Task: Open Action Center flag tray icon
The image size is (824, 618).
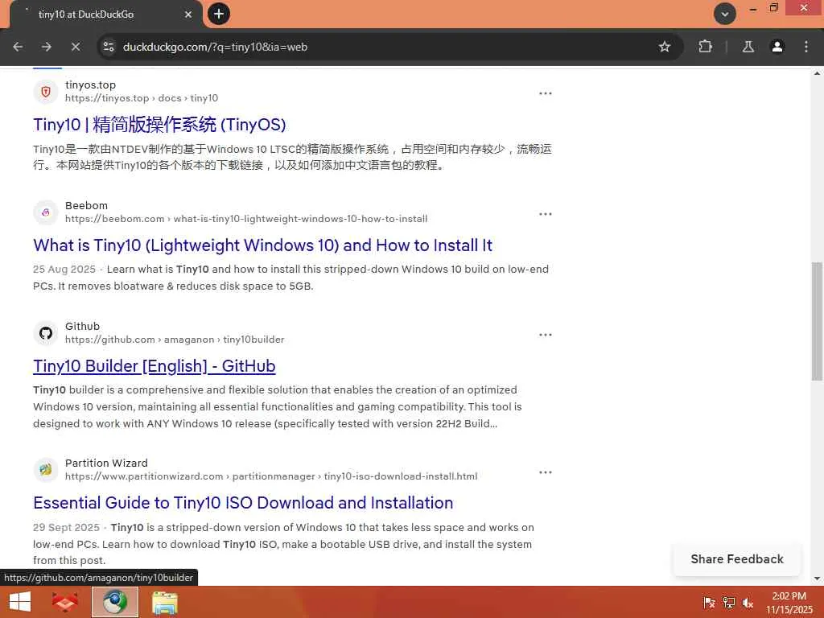Action: click(x=709, y=603)
